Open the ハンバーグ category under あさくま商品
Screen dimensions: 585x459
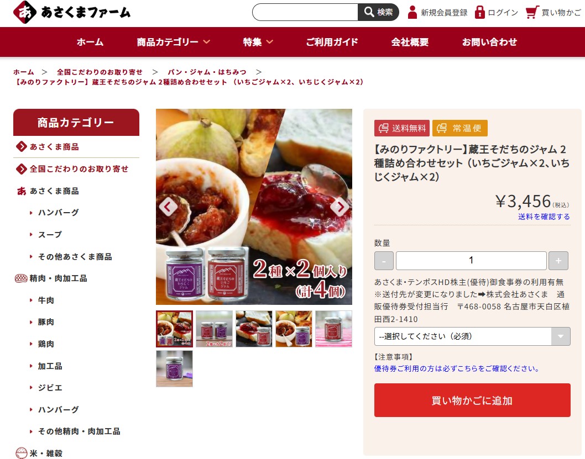(x=58, y=212)
